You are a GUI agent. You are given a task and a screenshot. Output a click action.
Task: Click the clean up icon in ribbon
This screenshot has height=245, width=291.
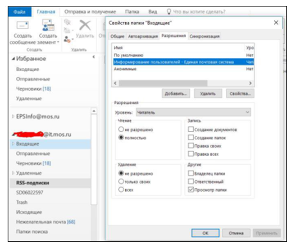click(68, 30)
